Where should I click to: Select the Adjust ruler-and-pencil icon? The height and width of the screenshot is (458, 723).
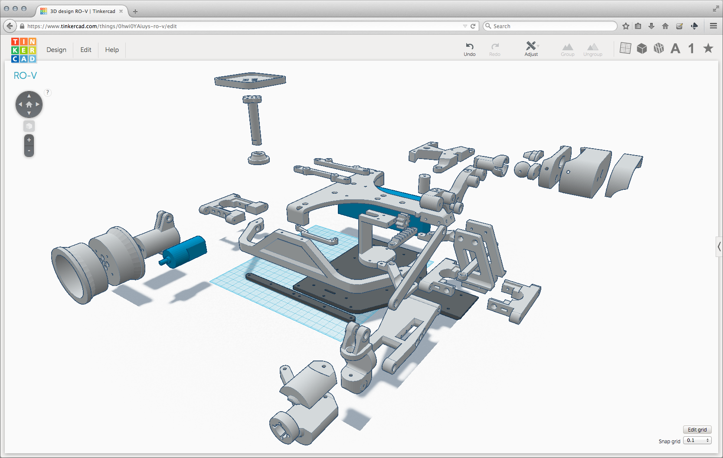pyautogui.click(x=530, y=46)
